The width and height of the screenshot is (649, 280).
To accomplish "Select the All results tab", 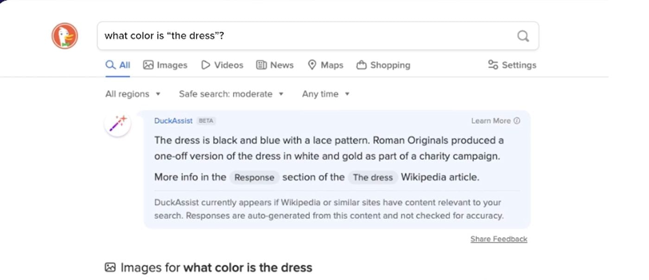I will (x=118, y=65).
